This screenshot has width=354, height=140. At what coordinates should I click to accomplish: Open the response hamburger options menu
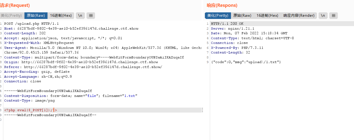coord(333,16)
